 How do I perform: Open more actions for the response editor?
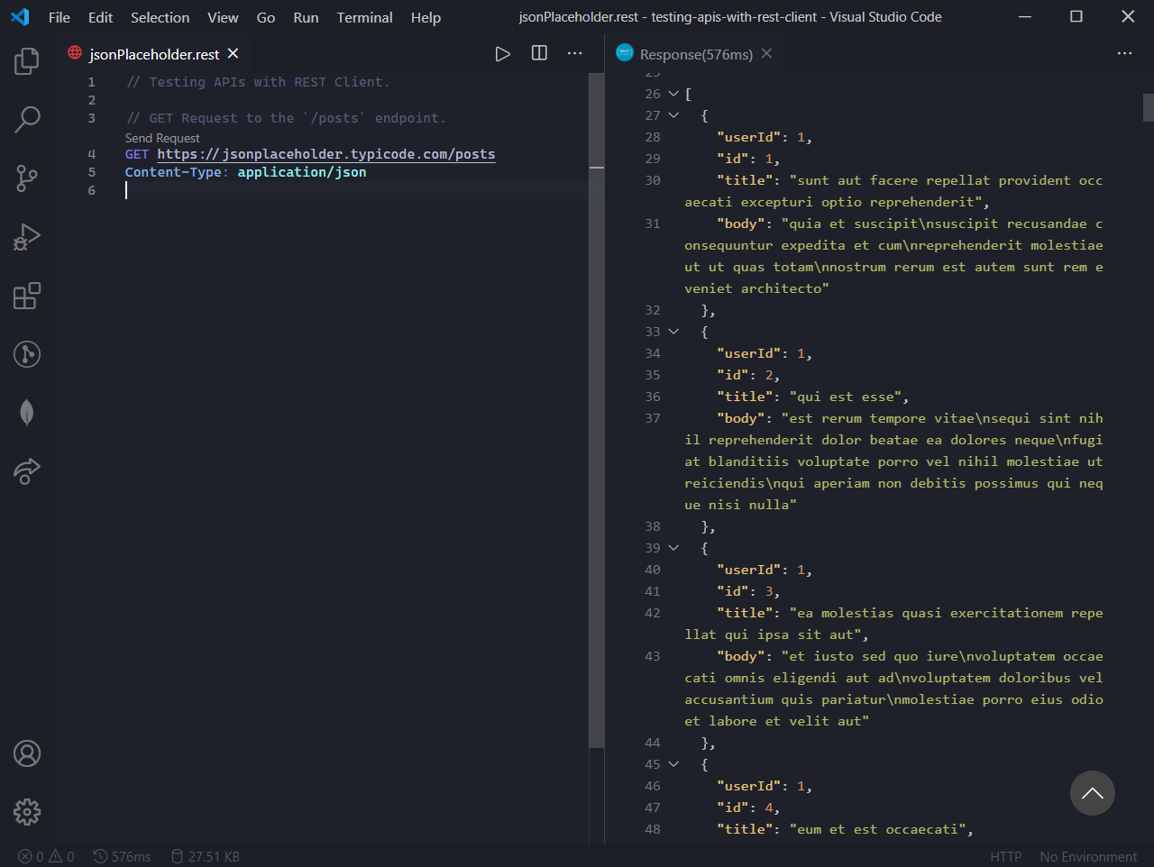pos(1124,53)
